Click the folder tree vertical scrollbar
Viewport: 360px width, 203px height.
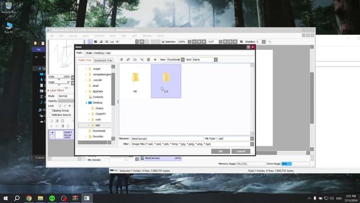coord(113,89)
